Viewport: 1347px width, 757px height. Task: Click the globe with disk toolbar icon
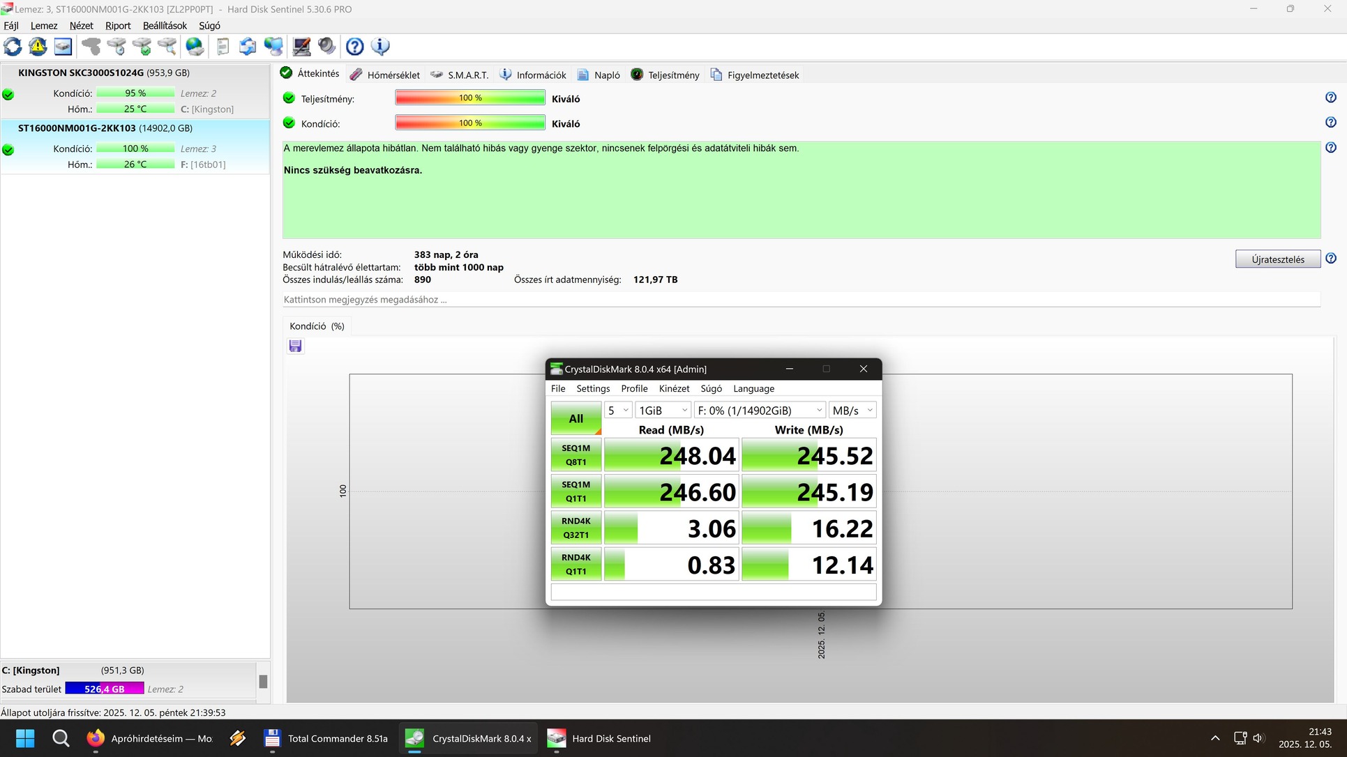tap(195, 47)
